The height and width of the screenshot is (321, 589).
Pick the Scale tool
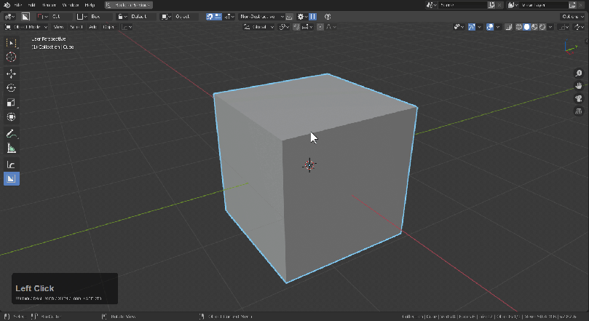click(x=11, y=103)
